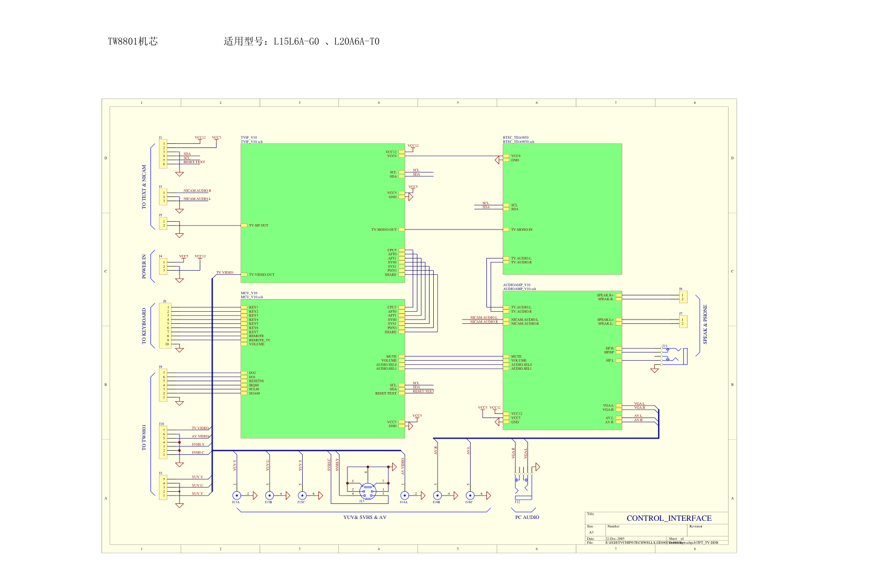Select YUV connector J2
Viewport: 870px width, 580px height.
pos(163,487)
